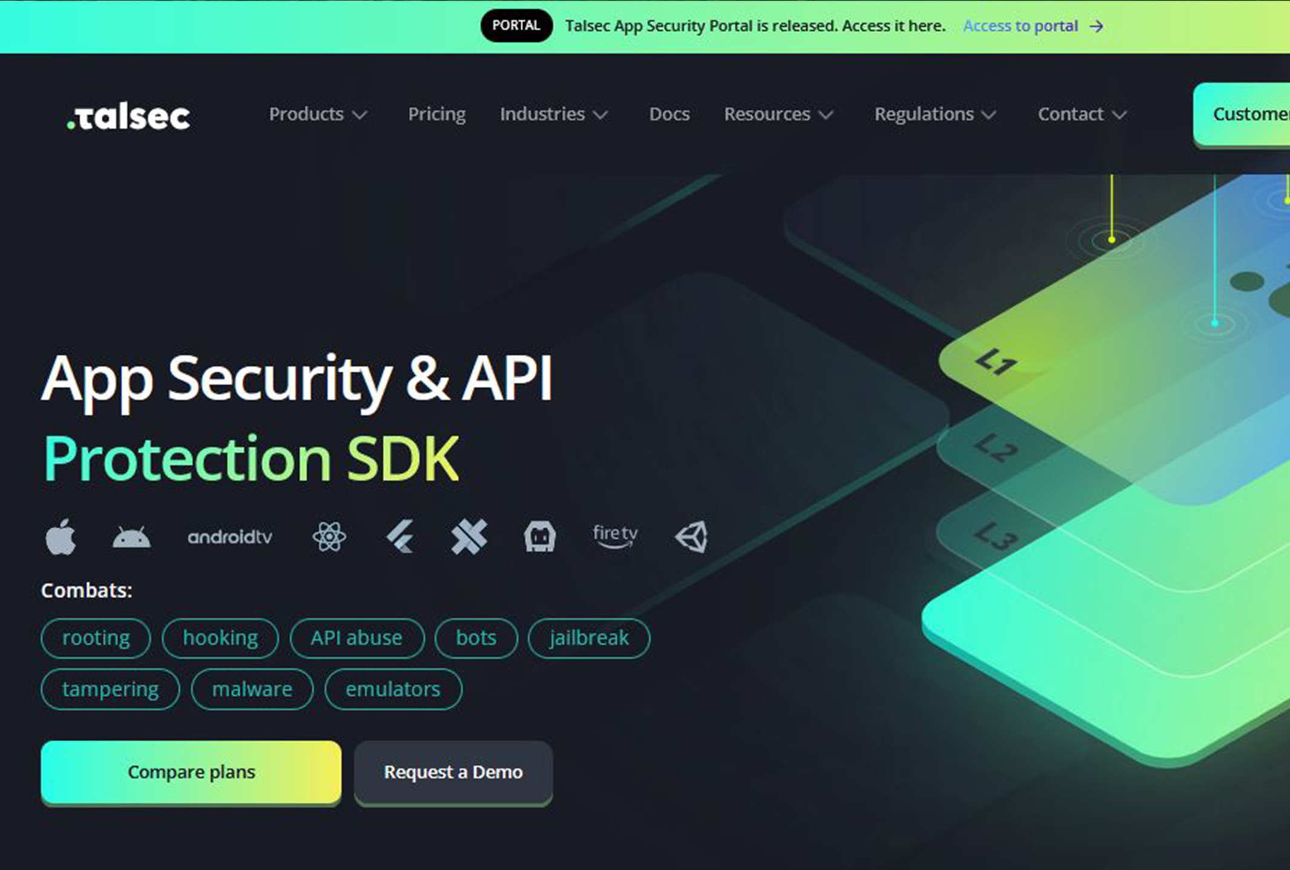Click the Request a Demo button
Image resolution: width=1290 pixels, height=870 pixels.
[454, 772]
